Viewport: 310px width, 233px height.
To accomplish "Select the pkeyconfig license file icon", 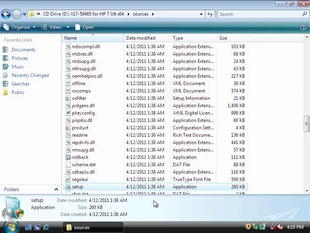I will click(68, 113).
